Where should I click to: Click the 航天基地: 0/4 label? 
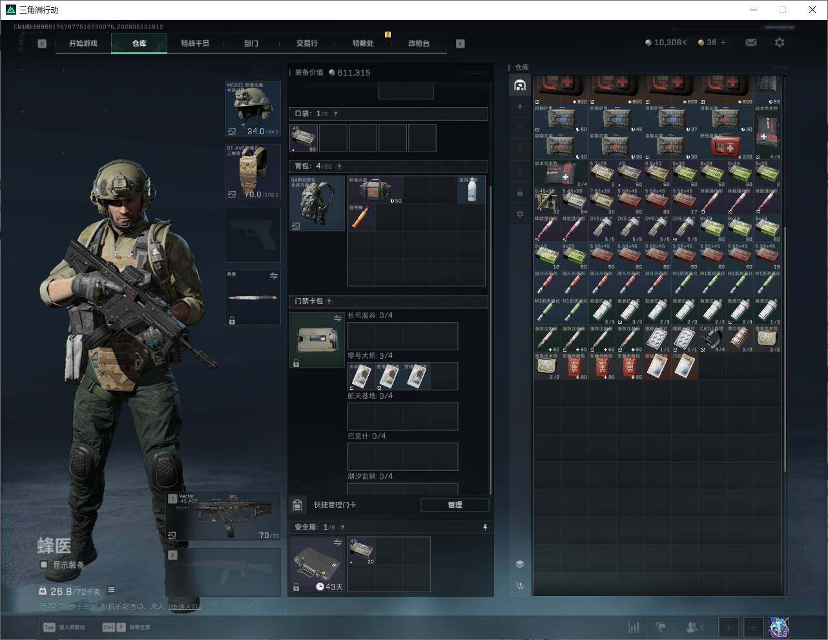370,395
